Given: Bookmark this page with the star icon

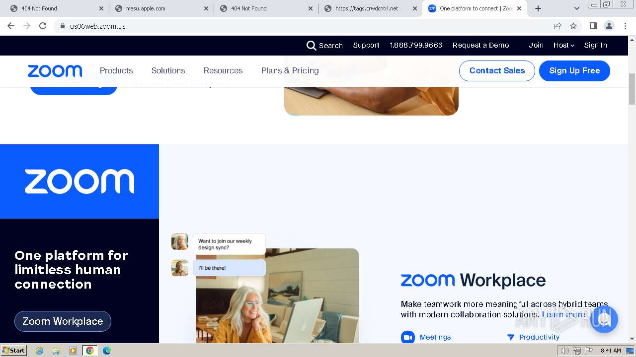Looking at the screenshot, I should click(573, 26).
